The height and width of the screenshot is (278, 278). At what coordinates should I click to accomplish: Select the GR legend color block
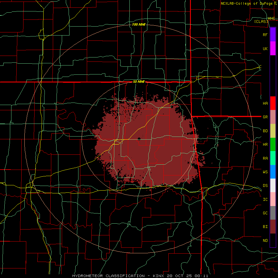coord(273,117)
